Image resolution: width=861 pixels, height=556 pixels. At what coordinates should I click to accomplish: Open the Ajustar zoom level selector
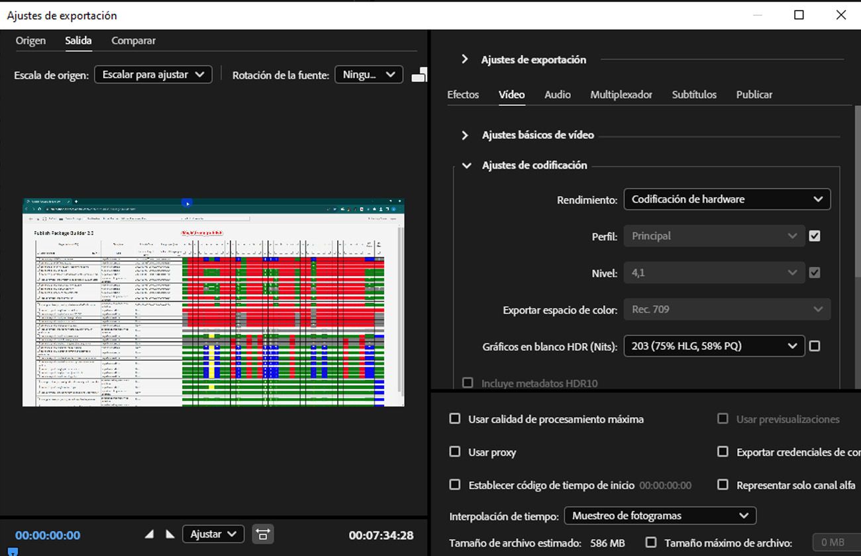(213, 533)
